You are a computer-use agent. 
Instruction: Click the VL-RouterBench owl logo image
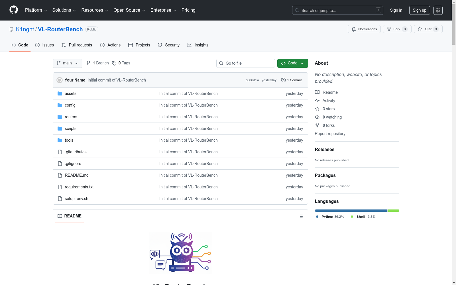click(180, 253)
